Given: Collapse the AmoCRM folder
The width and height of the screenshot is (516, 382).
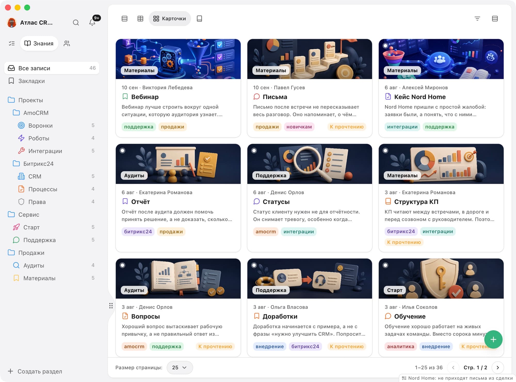Looking at the screenshot, I should [x=16, y=113].
